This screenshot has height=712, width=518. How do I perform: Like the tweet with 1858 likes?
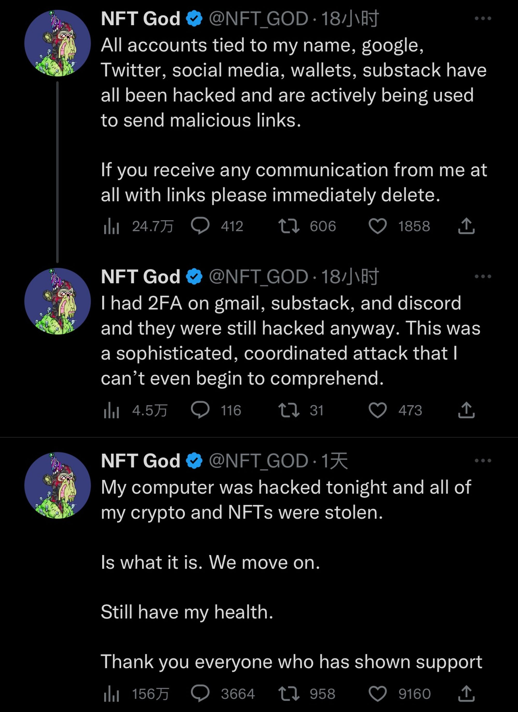pyautogui.click(x=378, y=226)
